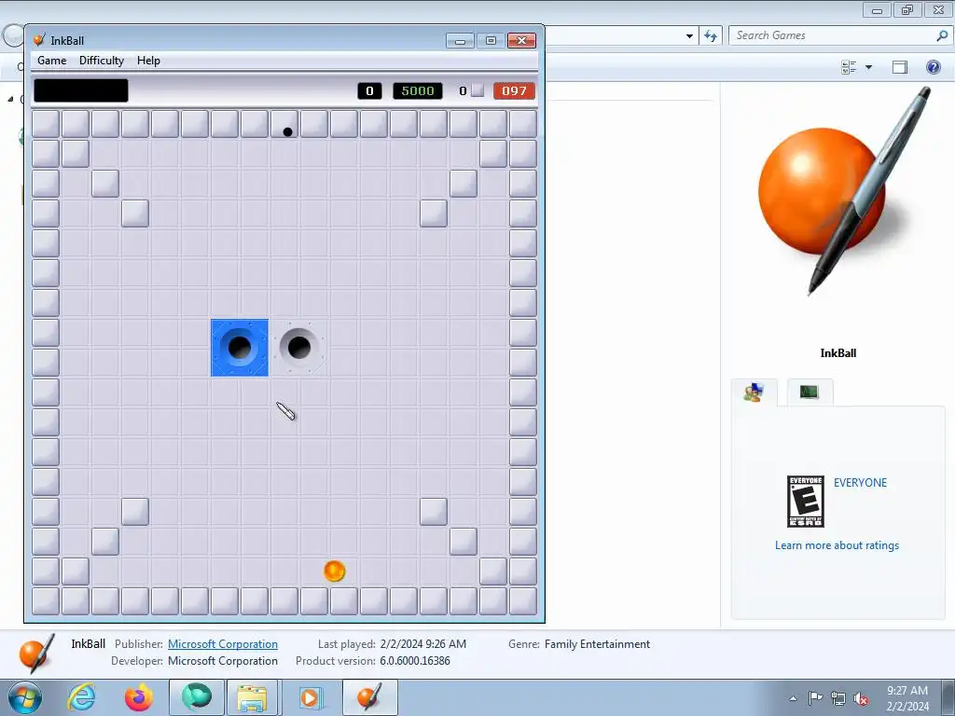Click the refresh button in address bar
The width and height of the screenshot is (955, 716).
pyautogui.click(x=711, y=35)
